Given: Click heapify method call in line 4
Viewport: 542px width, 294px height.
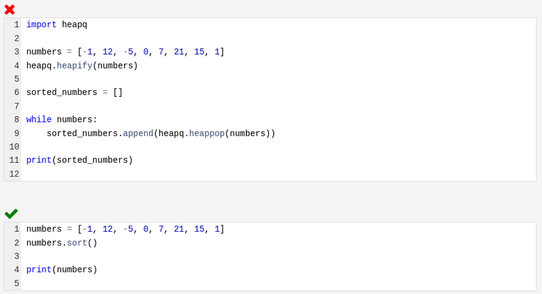Looking at the screenshot, I should pyautogui.click(x=75, y=65).
